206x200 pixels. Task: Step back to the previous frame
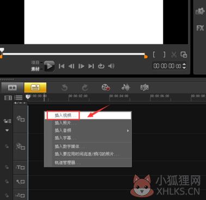click(71, 66)
